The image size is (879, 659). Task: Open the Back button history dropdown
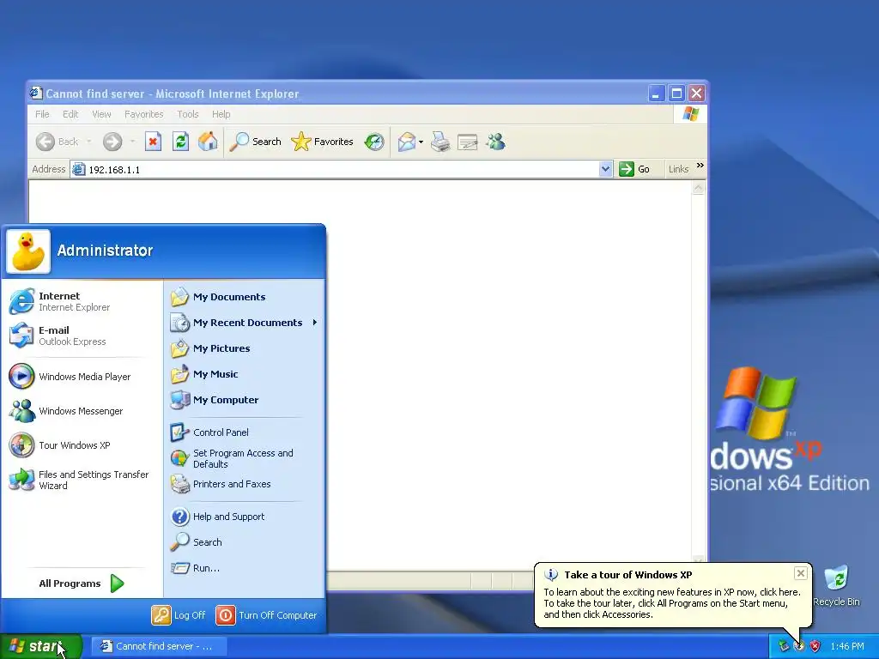coord(88,142)
